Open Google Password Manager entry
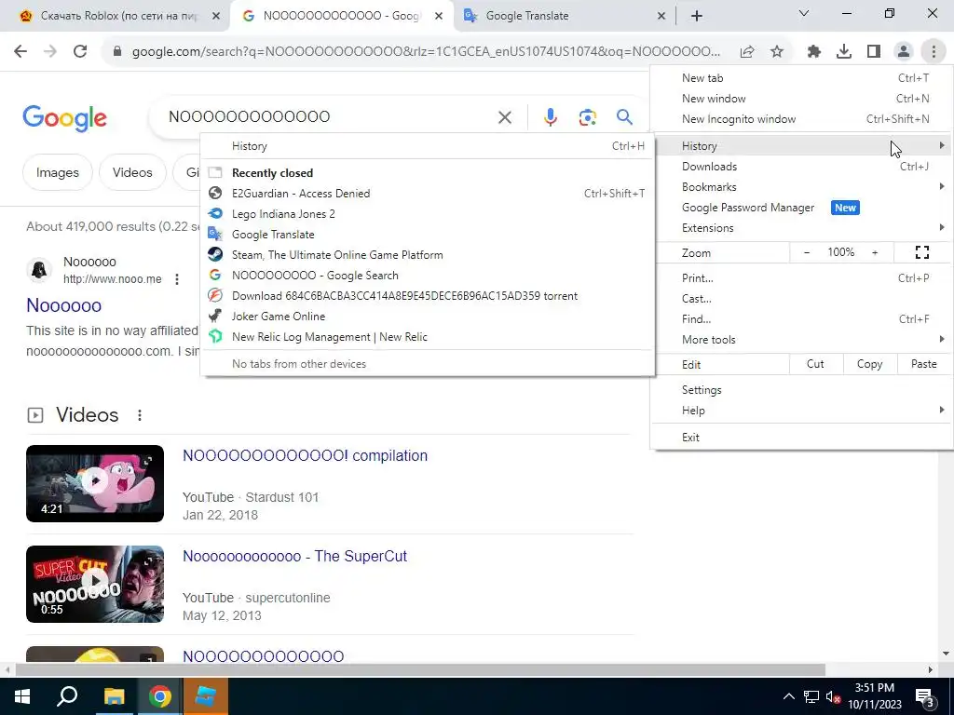Viewport: 954px width, 715px height. click(x=802, y=208)
